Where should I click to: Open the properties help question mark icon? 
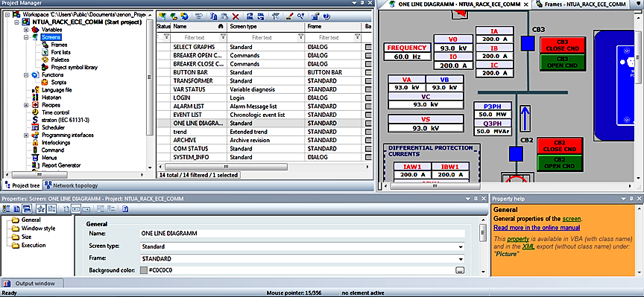(x=125, y=209)
